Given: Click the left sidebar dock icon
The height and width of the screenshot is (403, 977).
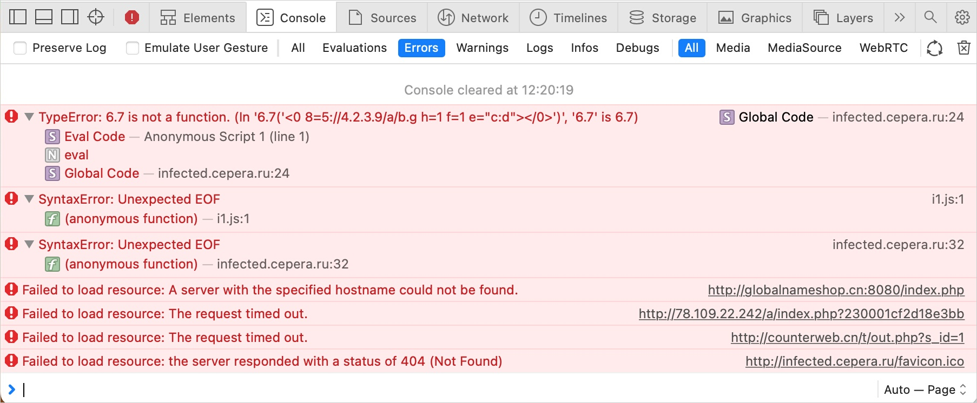Looking at the screenshot, I should [x=18, y=17].
